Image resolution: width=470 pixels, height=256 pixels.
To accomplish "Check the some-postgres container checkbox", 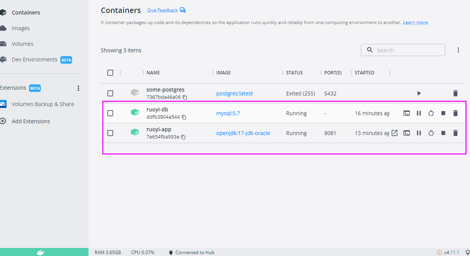I will click(110, 93).
